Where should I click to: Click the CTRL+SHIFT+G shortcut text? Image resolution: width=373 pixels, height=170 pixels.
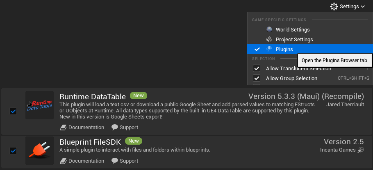353,78
